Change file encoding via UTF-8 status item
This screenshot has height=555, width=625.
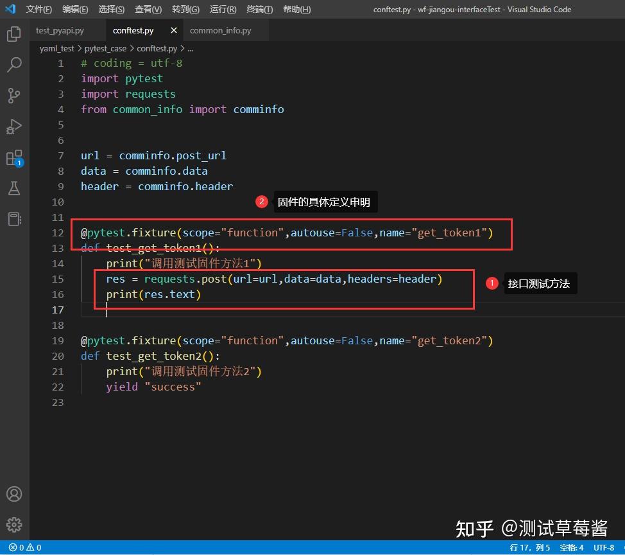point(603,547)
